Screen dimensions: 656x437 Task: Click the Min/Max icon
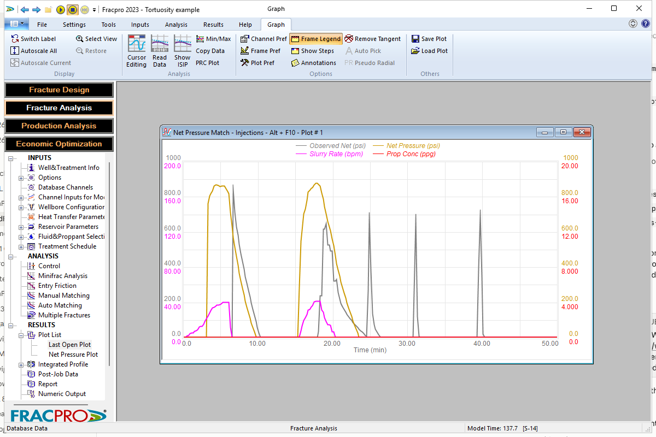pos(200,39)
